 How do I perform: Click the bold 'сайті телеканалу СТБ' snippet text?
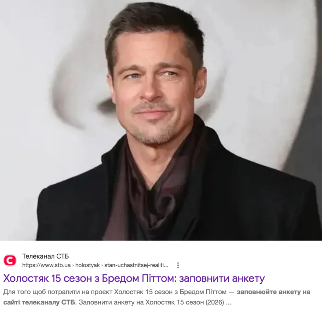pyautogui.click(x=39, y=302)
